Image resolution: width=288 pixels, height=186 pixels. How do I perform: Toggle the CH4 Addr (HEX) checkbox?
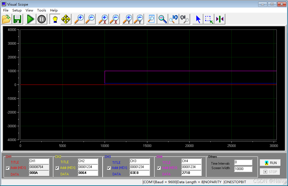pyautogui.click(x=159, y=168)
